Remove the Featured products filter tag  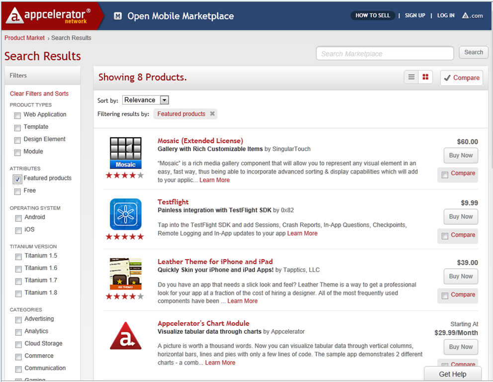click(213, 113)
